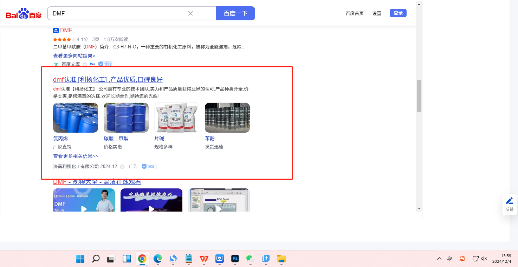This screenshot has width=518, height=267.
Task: Click the 价格实惠 caption under 碳酸二甲酯
Action: coord(113,147)
